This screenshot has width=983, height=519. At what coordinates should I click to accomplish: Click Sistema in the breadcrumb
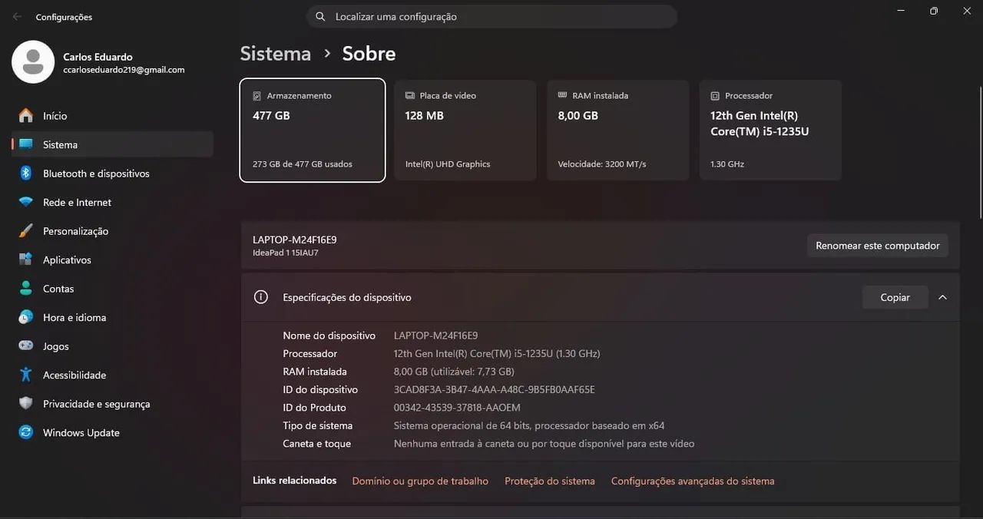(x=276, y=54)
